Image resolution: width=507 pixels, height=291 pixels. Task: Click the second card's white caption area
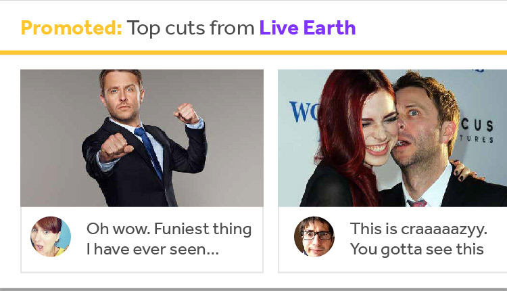point(393,240)
